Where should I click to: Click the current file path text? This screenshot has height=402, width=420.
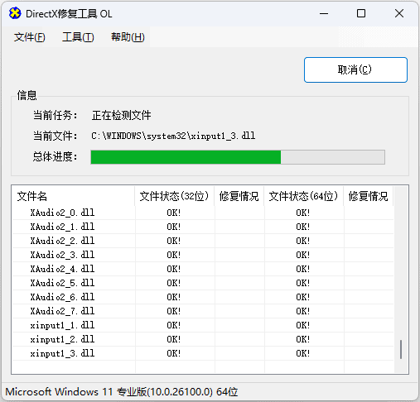tap(173, 136)
